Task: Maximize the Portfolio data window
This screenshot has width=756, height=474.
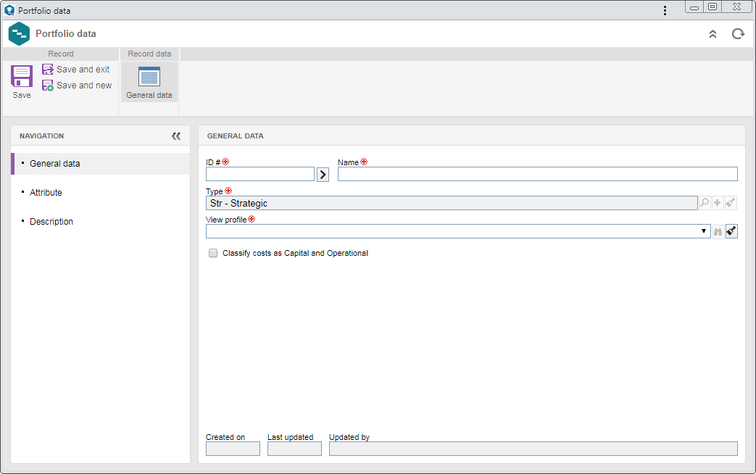Action: 712,7
